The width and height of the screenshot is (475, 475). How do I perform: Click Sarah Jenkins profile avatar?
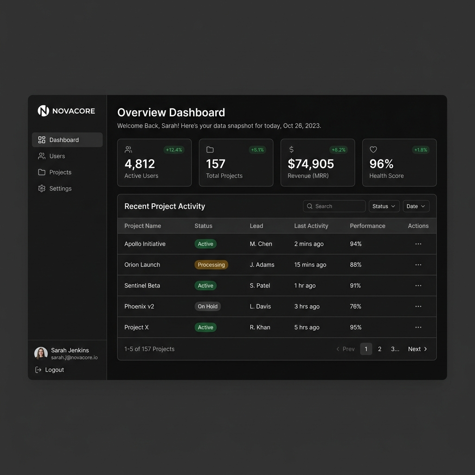point(41,353)
